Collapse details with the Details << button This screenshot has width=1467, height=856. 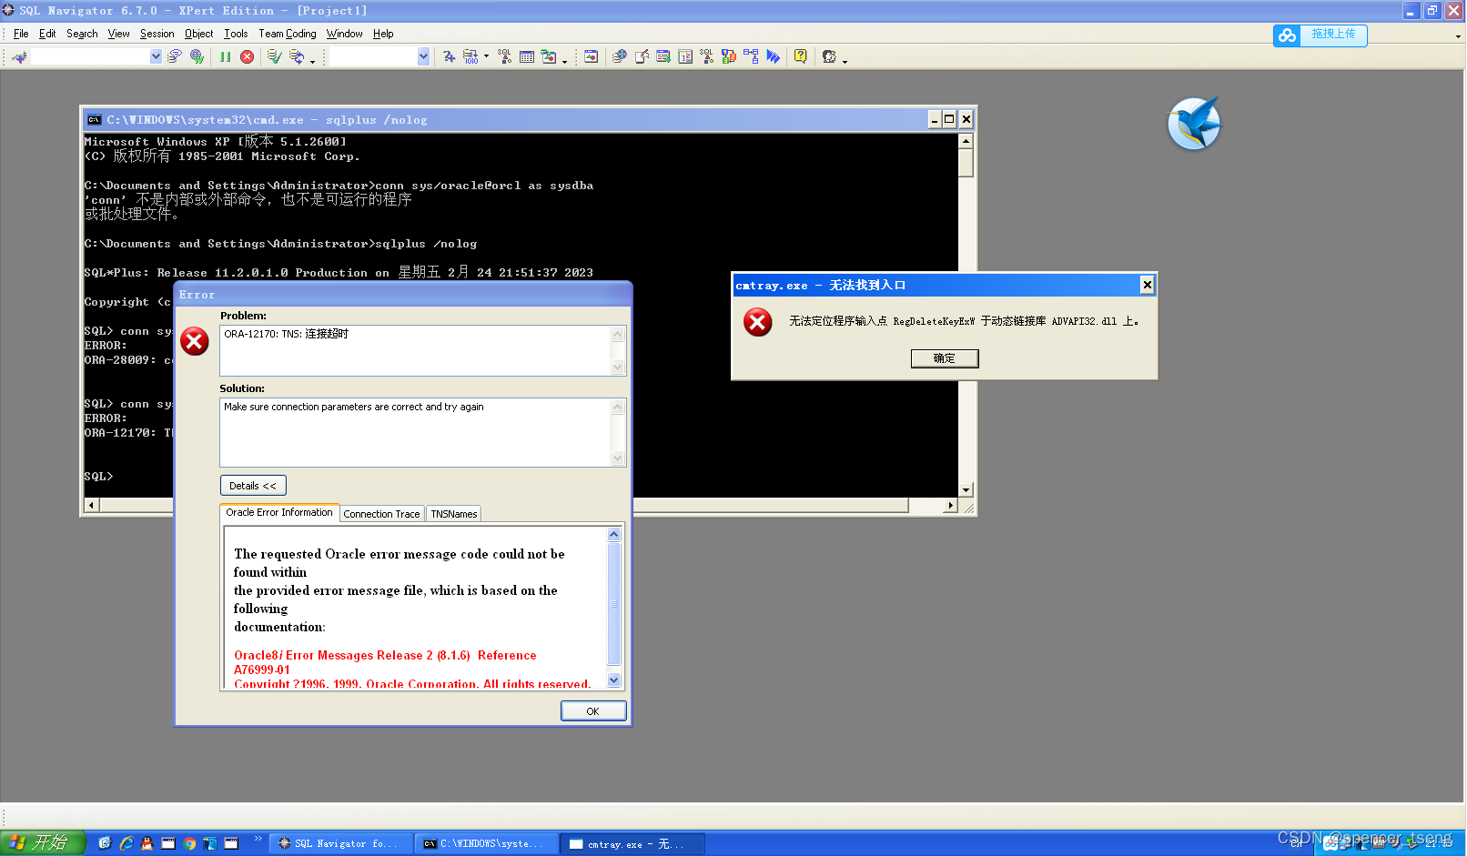tap(253, 486)
